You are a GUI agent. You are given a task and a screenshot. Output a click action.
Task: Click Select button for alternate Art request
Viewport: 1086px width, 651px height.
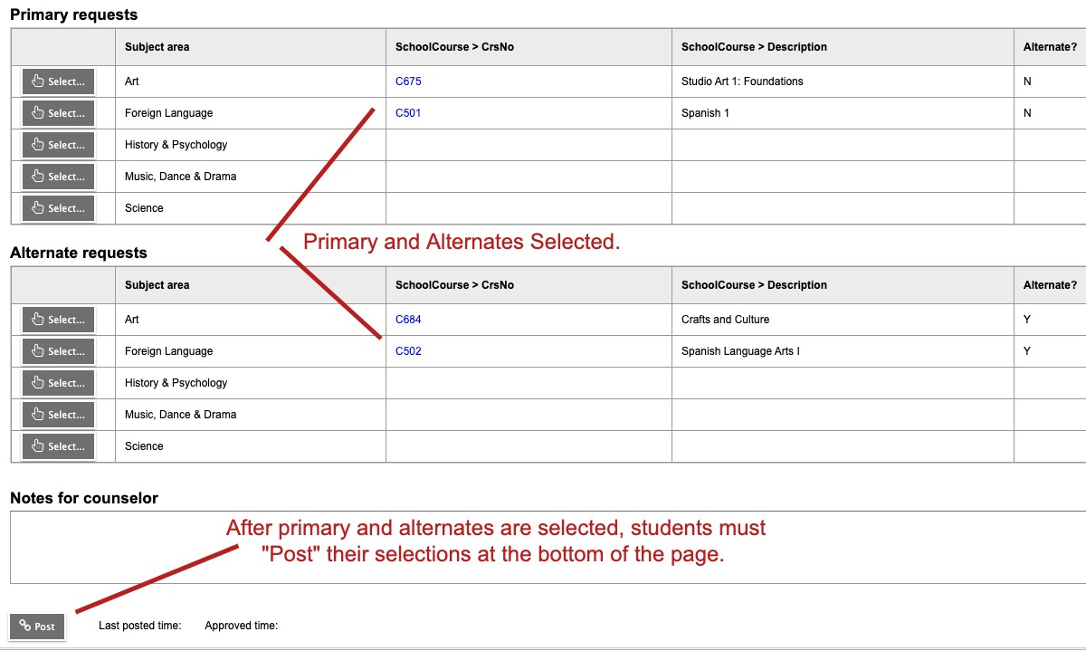(x=58, y=320)
